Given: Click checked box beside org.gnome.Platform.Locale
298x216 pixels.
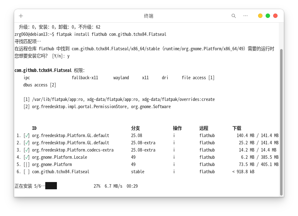Looking at the screenshot, I should click(x=27, y=157).
